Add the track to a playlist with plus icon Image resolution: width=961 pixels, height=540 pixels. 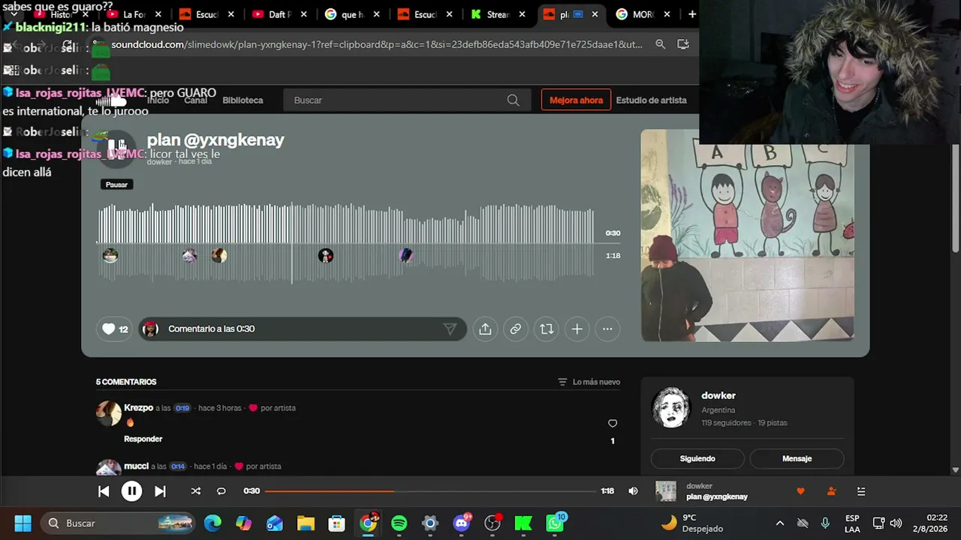(577, 328)
